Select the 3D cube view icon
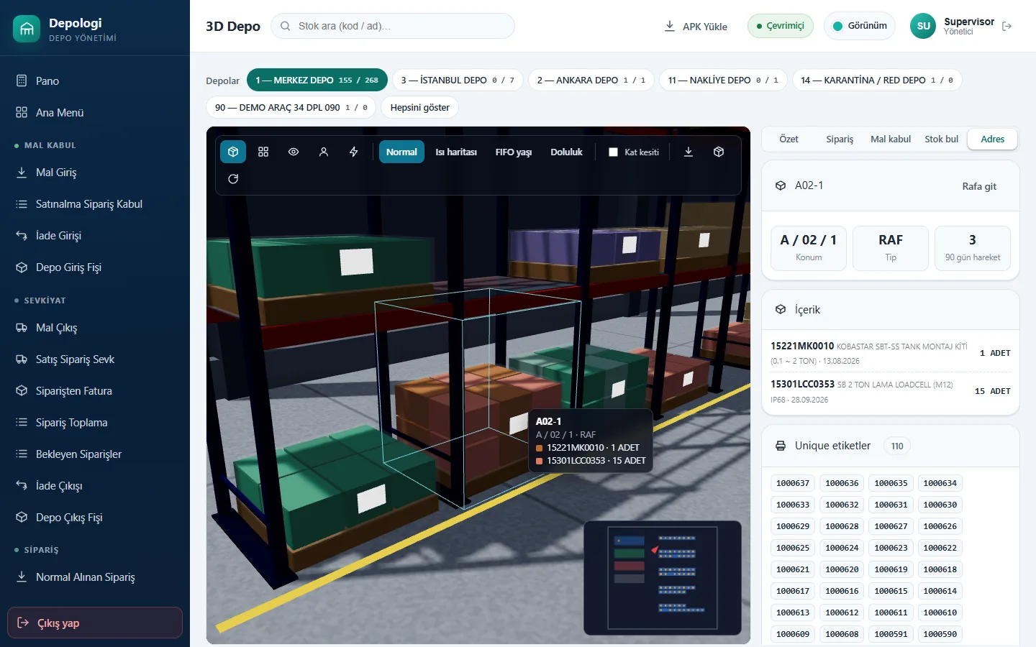The image size is (1036, 647). [233, 152]
